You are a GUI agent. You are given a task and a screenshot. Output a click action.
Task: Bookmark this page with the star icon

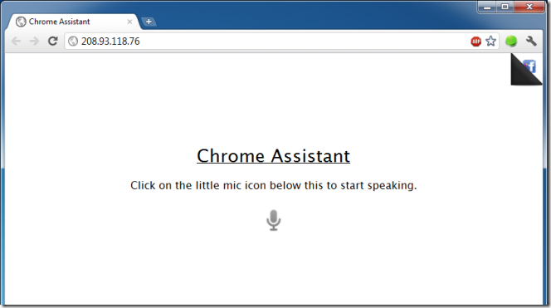[491, 42]
